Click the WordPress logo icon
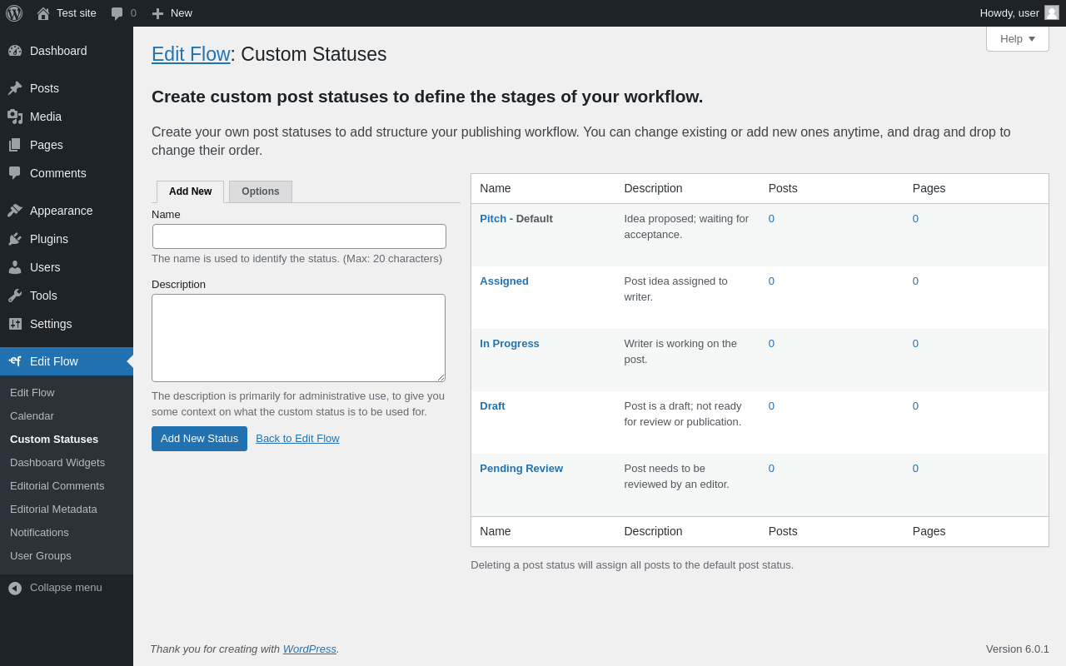1066x666 pixels. (14, 13)
